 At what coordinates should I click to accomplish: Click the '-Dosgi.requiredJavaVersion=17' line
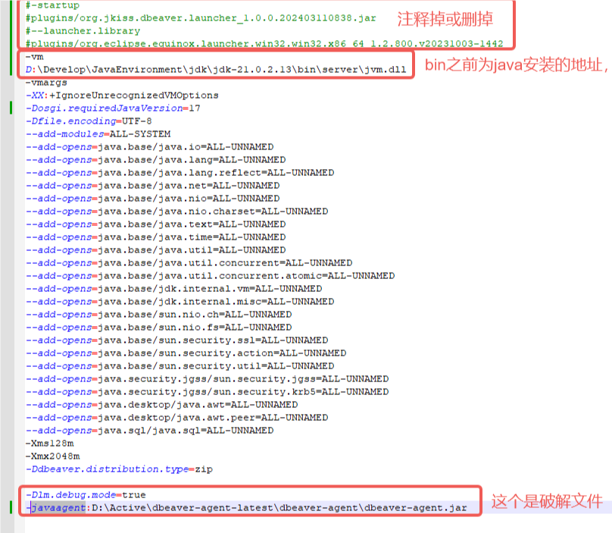click(113, 108)
